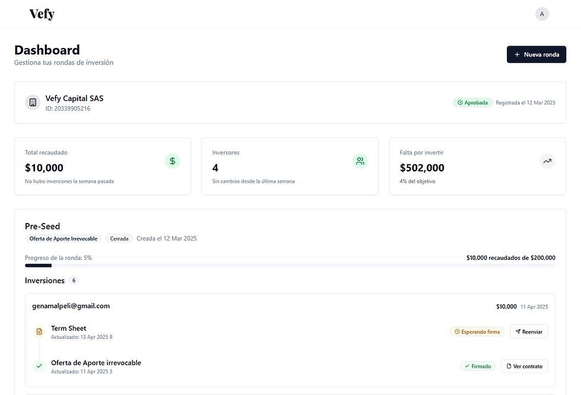
Task: Click the Term Sheet title
Action: [69, 329]
